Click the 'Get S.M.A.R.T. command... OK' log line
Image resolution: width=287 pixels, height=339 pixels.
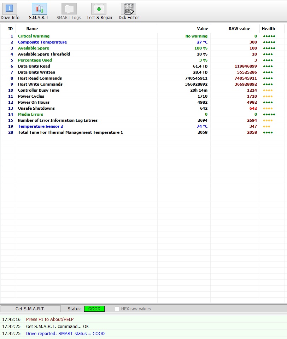(x=58, y=327)
